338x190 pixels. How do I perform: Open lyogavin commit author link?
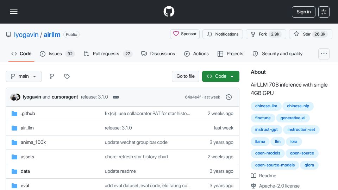(32, 97)
